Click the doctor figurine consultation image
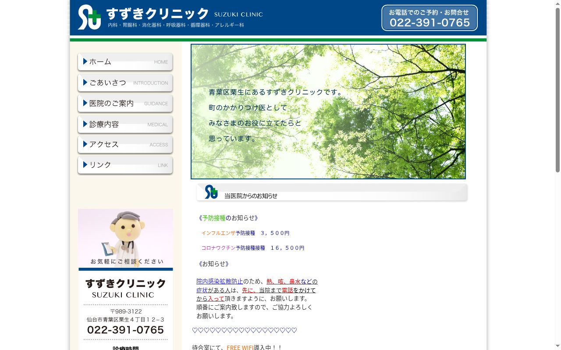This screenshot has height=350, width=561. pos(125,238)
